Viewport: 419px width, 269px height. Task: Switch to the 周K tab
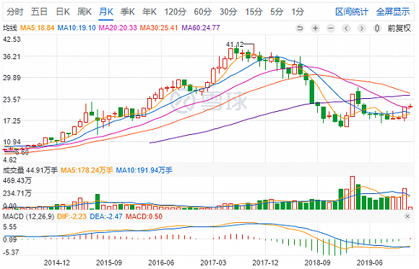coord(85,12)
